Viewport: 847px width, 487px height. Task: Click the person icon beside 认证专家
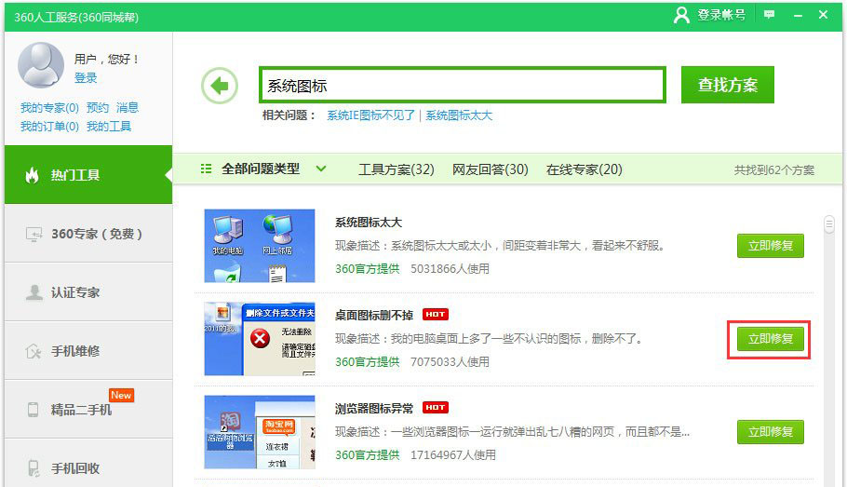pyautogui.click(x=34, y=292)
